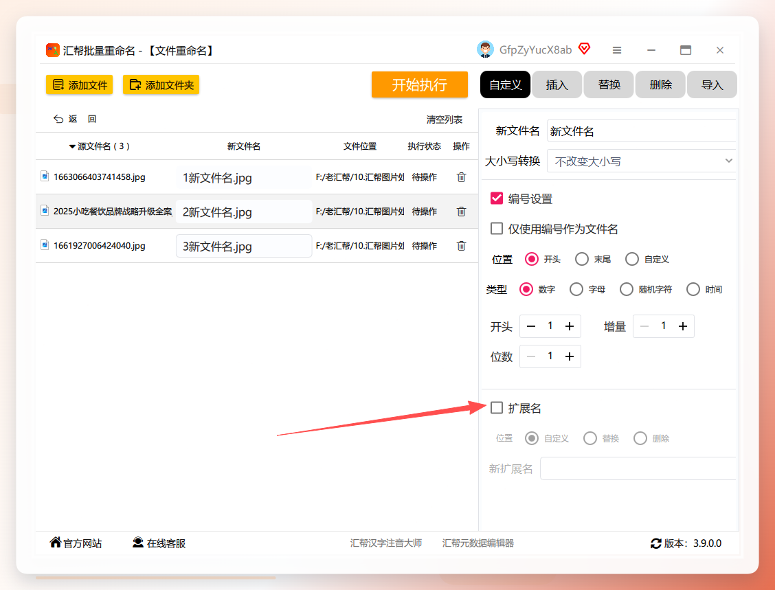Delete row 1663066403741458.jpg with trash icon
Image resolution: width=775 pixels, height=590 pixels.
pos(461,177)
